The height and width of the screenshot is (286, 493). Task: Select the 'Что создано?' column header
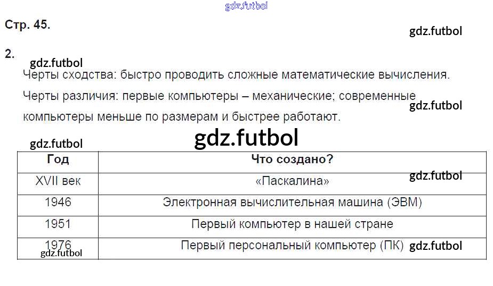click(x=292, y=159)
